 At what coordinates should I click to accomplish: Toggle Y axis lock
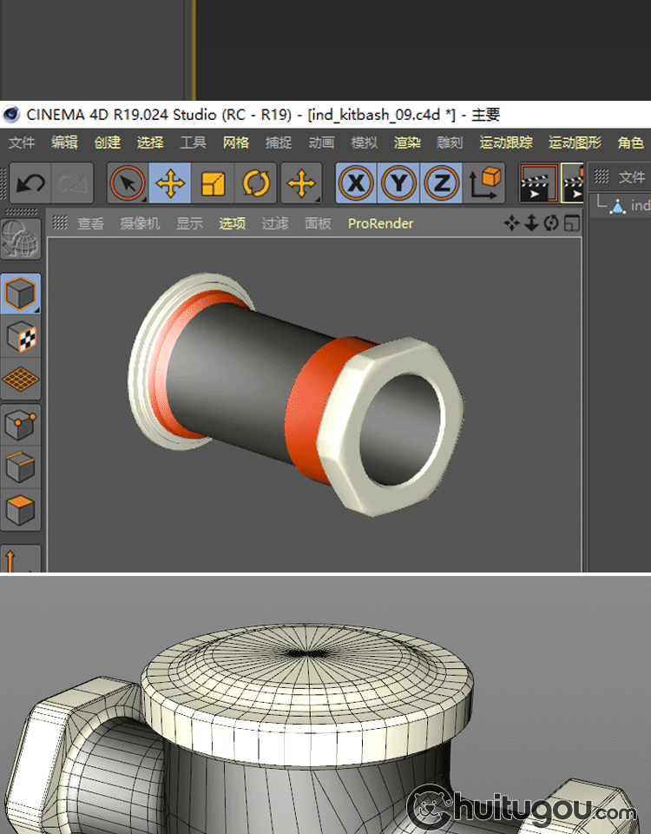pos(398,183)
